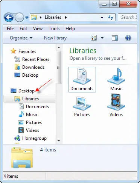Close the Explorer window
Image resolution: width=140 pixels, height=183 pixels.
click(x=128, y=4)
